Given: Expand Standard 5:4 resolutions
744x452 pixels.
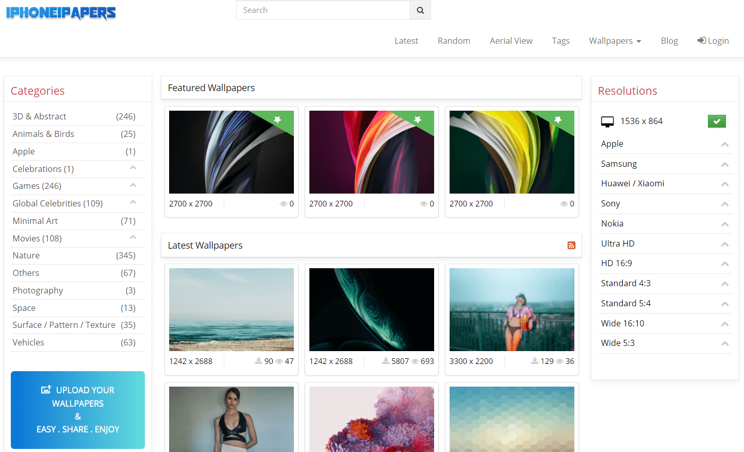Looking at the screenshot, I should [x=725, y=304].
